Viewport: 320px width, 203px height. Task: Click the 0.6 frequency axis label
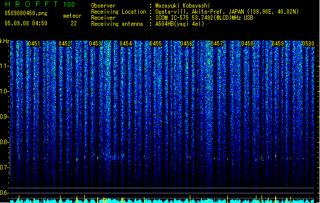click(x=5, y=193)
